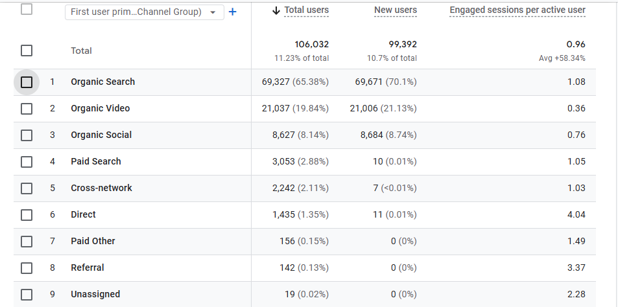Image resolution: width=618 pixels, height=307 pixels.
Task: Click Organic Video total users 21,037 (19.84%)
Action: (x=295, y=108)
